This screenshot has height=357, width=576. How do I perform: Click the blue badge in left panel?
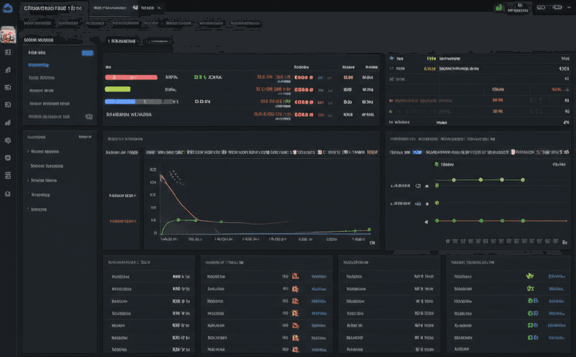[x=88, y=53]
